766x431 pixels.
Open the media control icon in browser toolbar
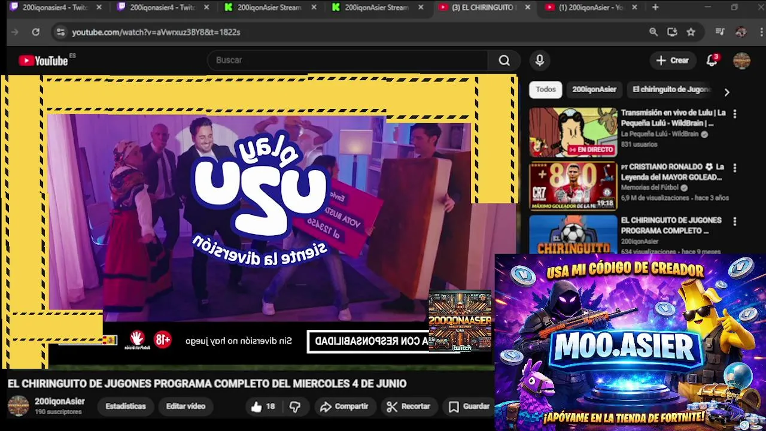coord(720,32)
